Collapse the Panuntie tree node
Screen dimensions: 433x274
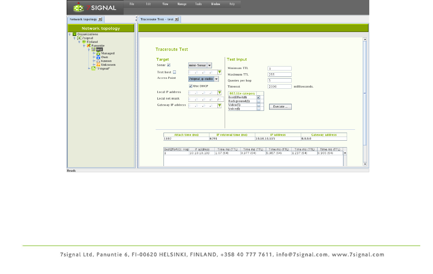pyautogui.click(x=84, y=46)
